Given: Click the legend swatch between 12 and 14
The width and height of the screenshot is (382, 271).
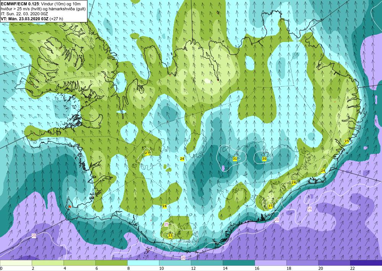Looking at the screenshot, I should [207, 263].
